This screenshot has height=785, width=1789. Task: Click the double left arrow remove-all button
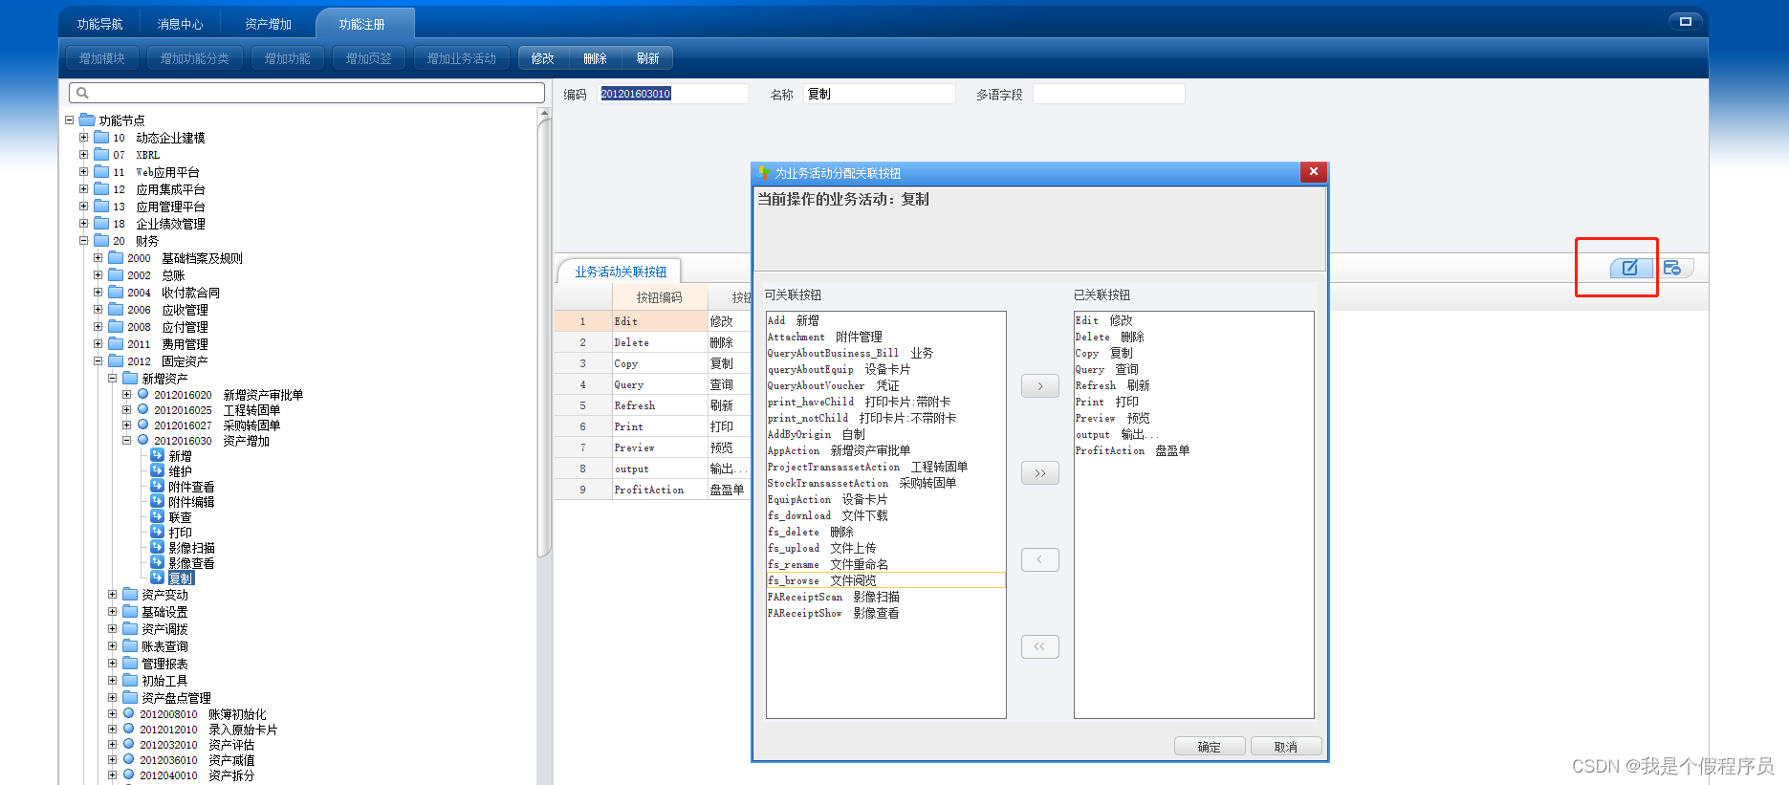coord(1039,646)
